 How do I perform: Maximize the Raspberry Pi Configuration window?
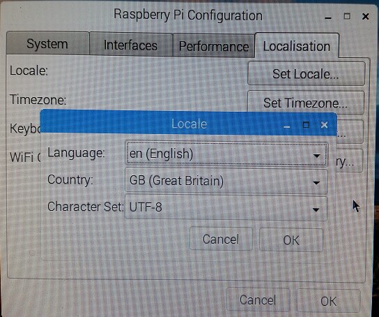347,16
